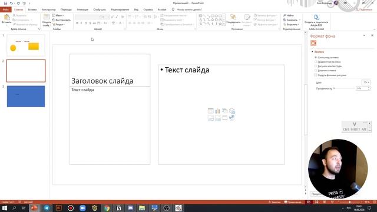This screenshot has width=377, height=212.
Task: Click the Arrange (Упорядочить) icon
Action: click(233, 17)
